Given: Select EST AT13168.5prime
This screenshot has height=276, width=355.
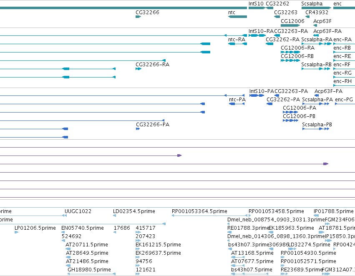Looking at the screenshot, I should pos(252,253).
